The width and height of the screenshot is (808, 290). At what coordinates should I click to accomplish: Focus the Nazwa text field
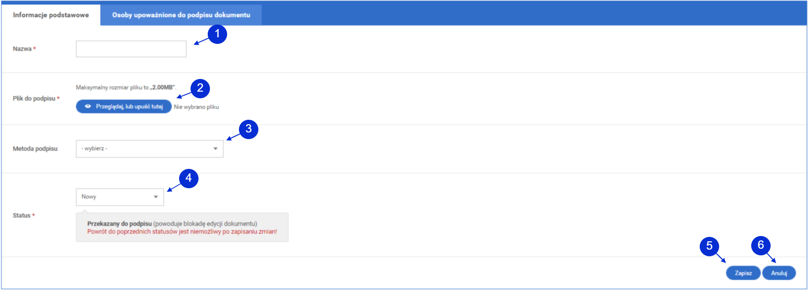[131, 49]
